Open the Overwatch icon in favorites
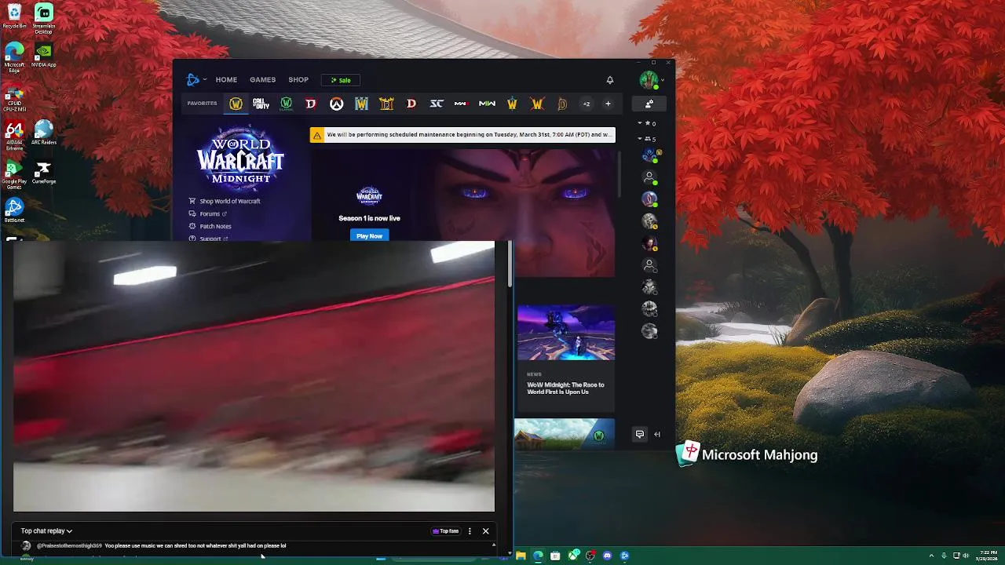Screen dimensions: 1005x565 [x=336, y=104]
